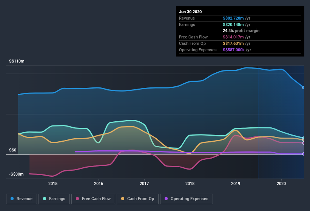Click the teal Earnings legend dot
Image resolution: width=310 pixels, height=211 pixels.
(45, 199)
